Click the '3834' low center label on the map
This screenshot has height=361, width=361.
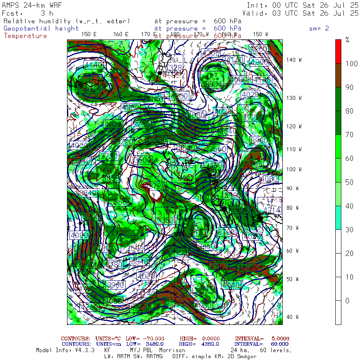pyautogui.click(x=214, y=84)
